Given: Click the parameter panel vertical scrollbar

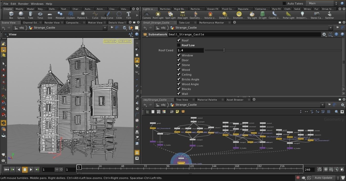Looking at the screenshot, I should pos(344,62).
